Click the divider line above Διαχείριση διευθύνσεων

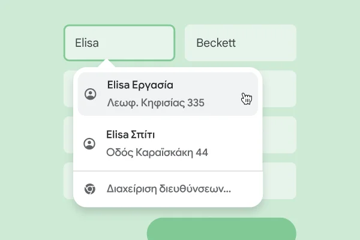[168, 171]
